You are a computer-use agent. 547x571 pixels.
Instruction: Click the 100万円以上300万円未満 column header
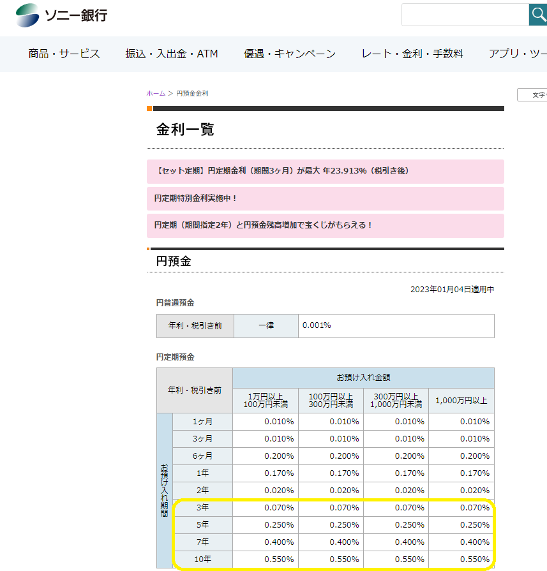pos(331,401)
